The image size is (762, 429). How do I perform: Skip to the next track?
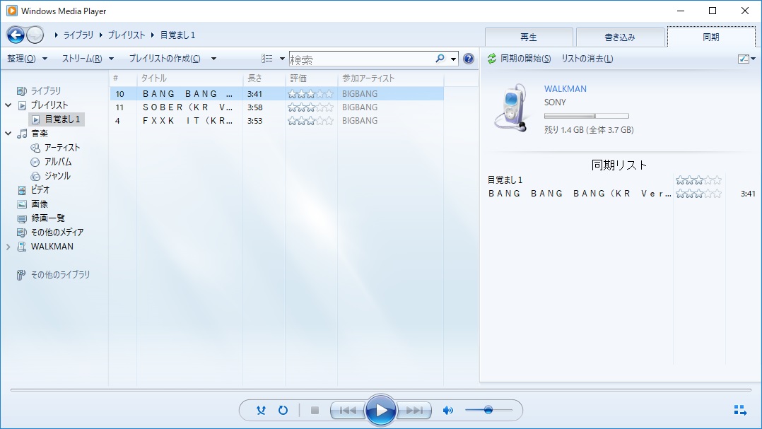(414, 411)
